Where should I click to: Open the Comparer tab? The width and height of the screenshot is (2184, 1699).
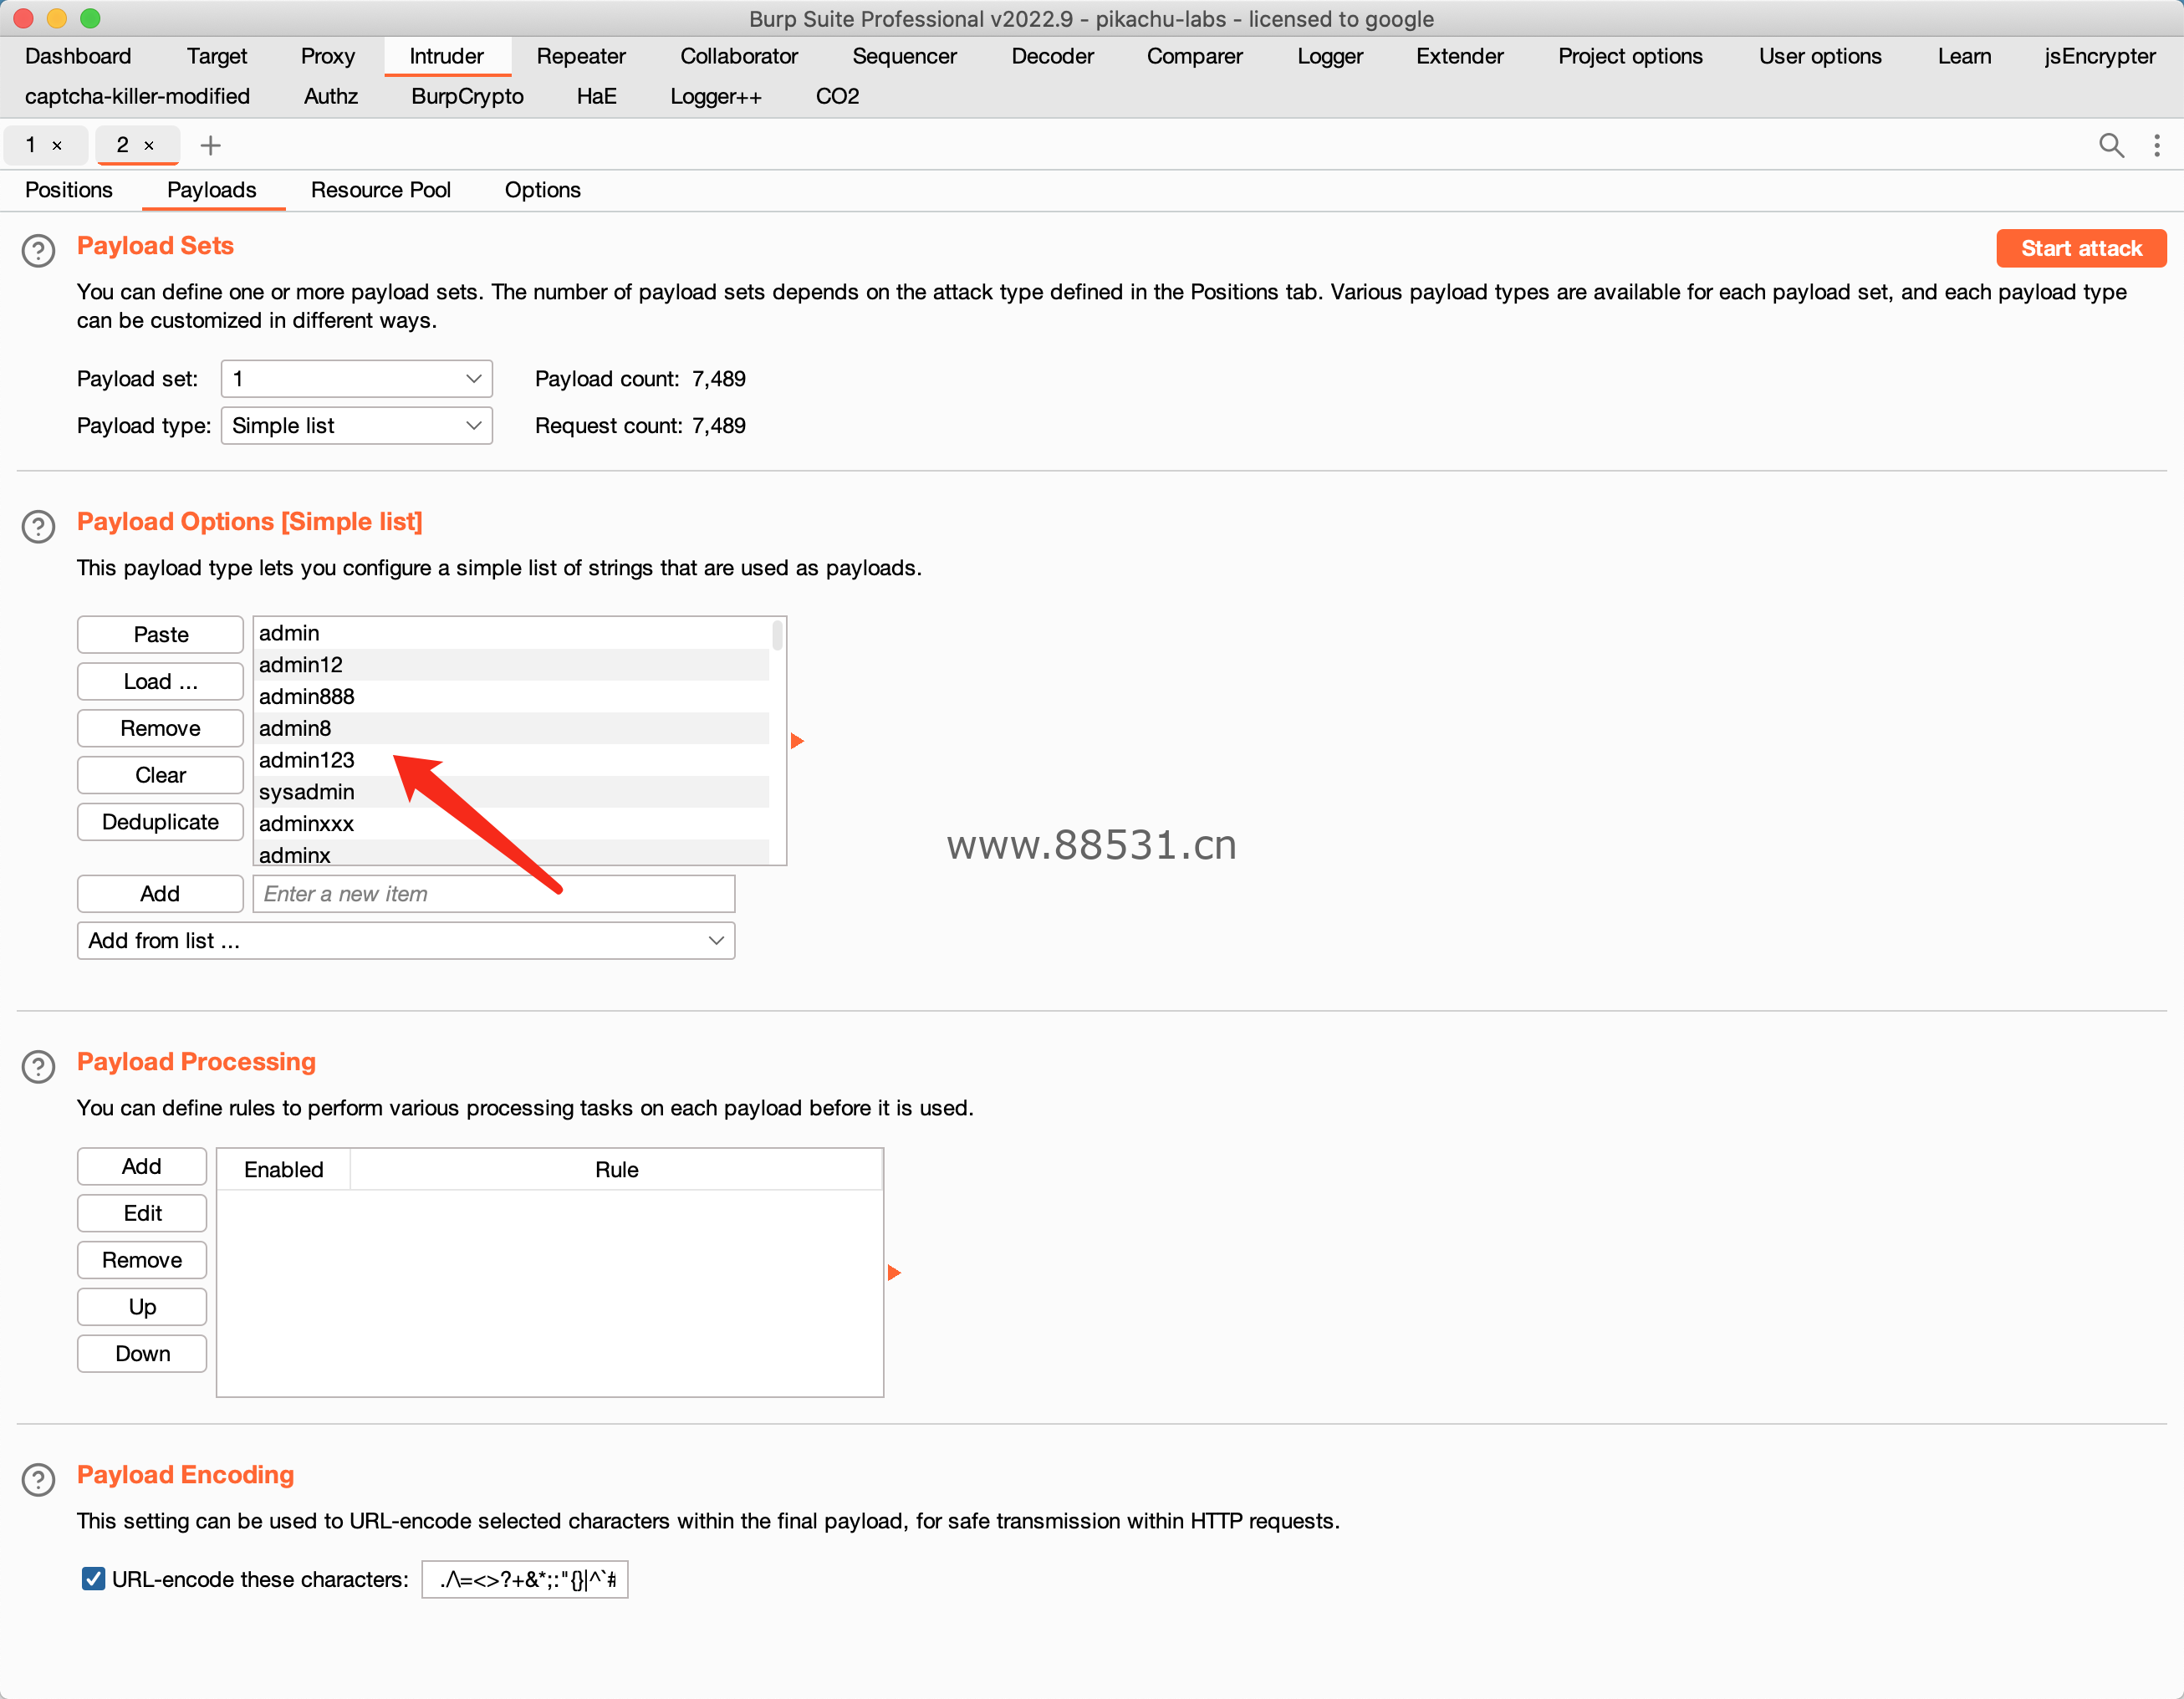coord(1195,56)
